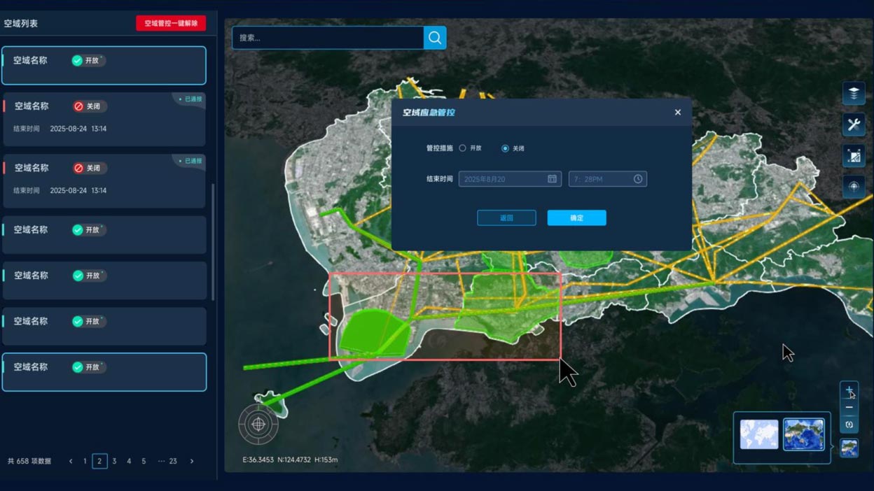The image size is (874, 491).
Task: Select the area measurement icon on map
Action: tap(854, 156)
